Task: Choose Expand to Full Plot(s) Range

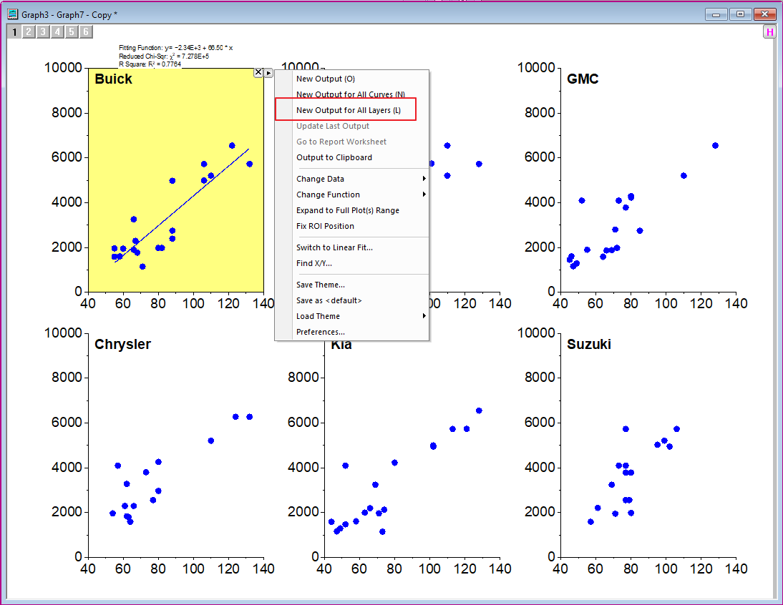Action: click(x=352, y=210)
